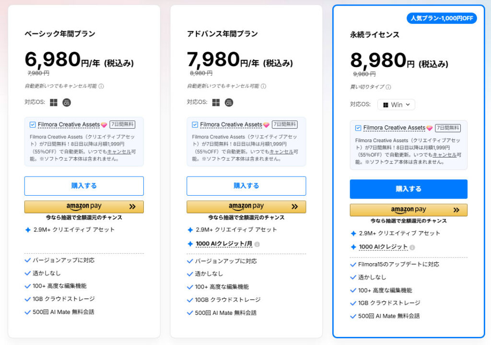This screenshot has height=345, width=491.
Task: Click the Windows icon in ベーシック年間プラン card
Action: click(54, 102)
